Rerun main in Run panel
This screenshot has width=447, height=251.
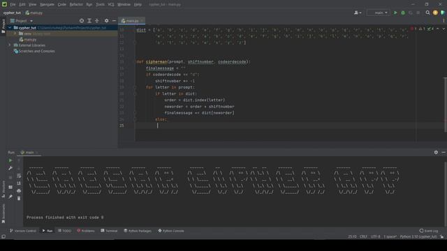pos(10,160)
